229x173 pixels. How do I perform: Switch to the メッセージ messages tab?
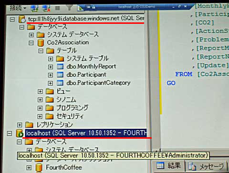pos(207,166)
